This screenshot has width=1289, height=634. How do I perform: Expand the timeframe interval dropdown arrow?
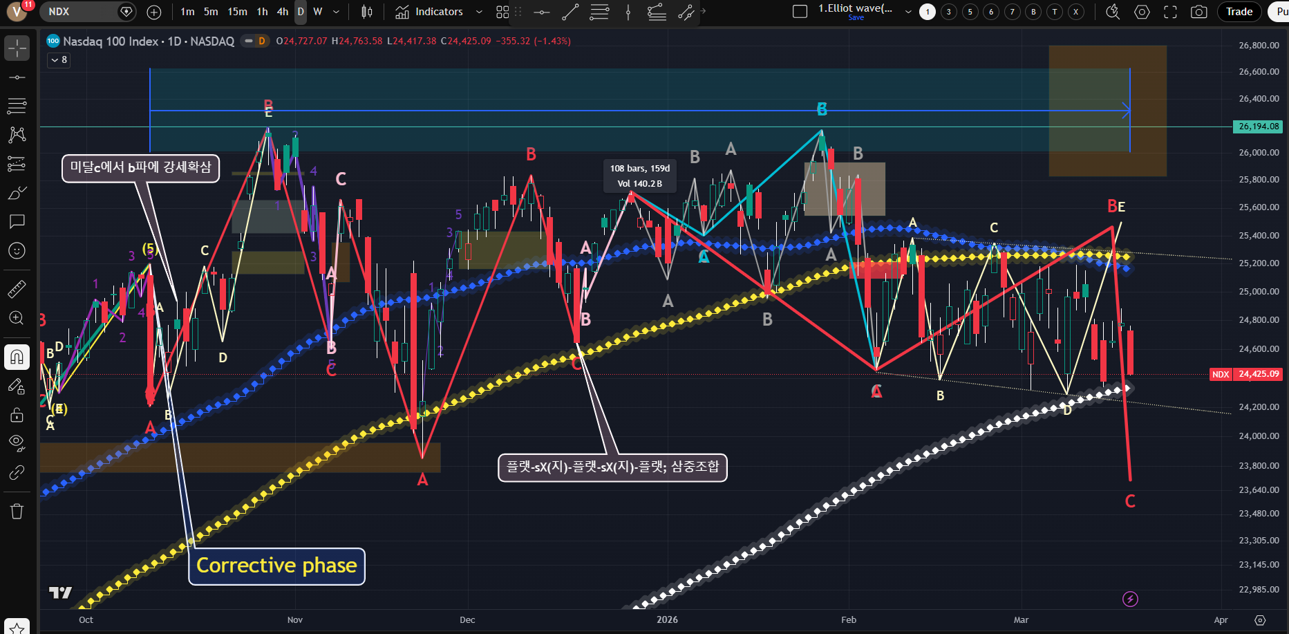[337, 12]
